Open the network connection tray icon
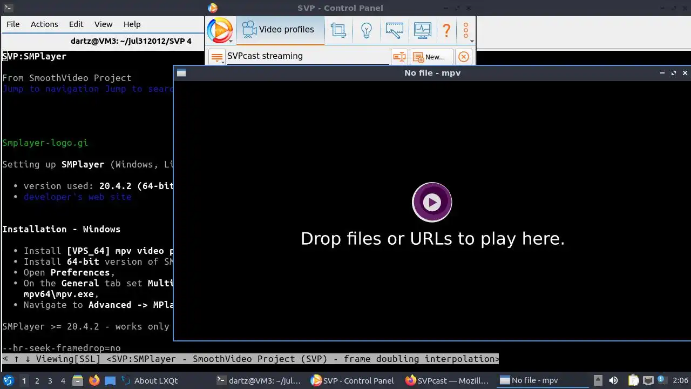The width and height of the screenshot is (691, 389). click(x=648, y=380)
